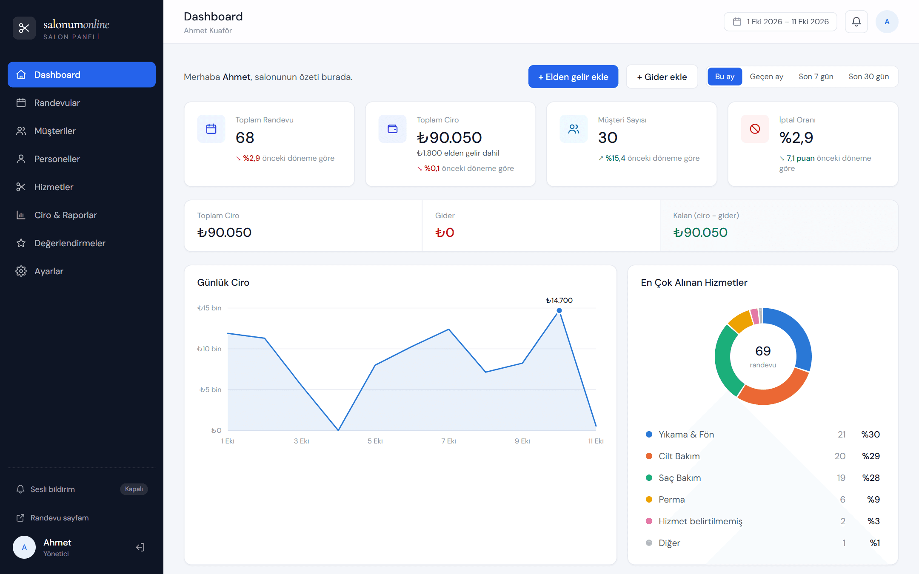Open the Dashboard menu item

pyautogui.click(x=82, y=75)
